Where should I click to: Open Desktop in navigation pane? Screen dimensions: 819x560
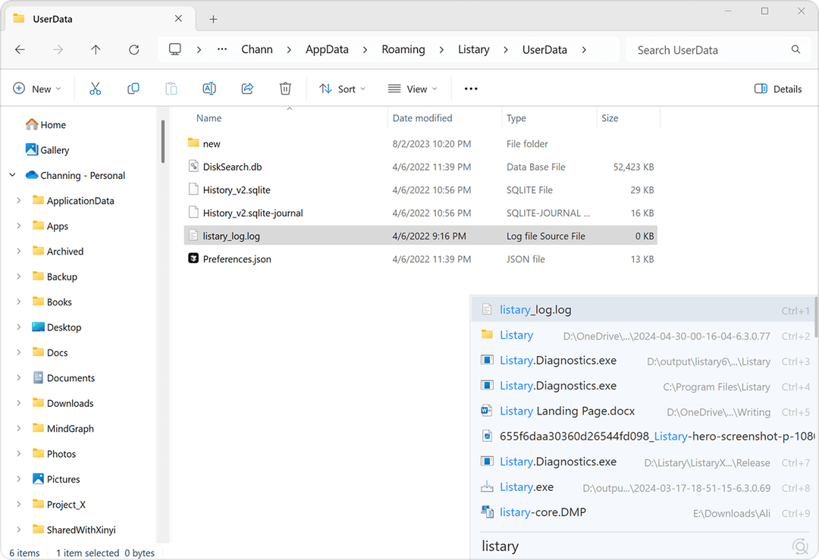(64, 327)
